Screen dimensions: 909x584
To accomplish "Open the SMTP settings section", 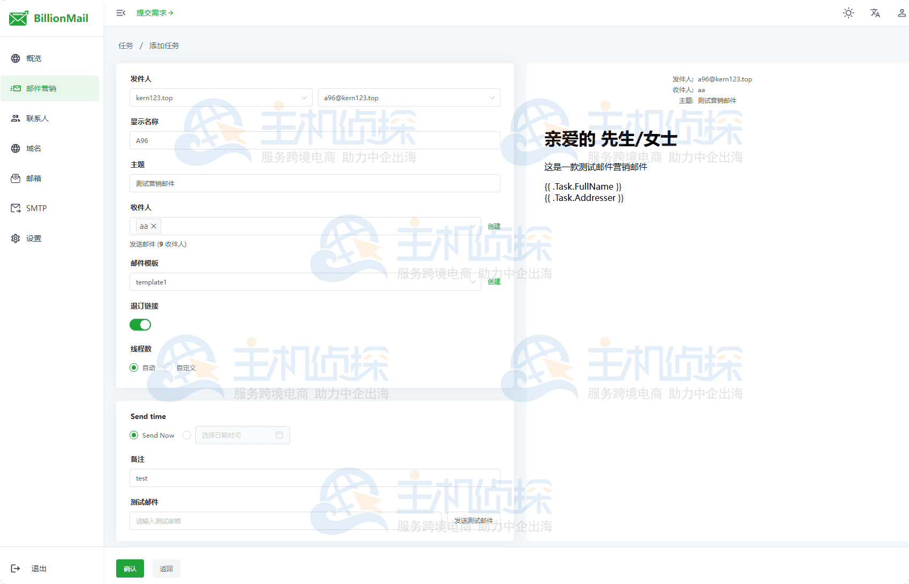I will pos(36,208).
